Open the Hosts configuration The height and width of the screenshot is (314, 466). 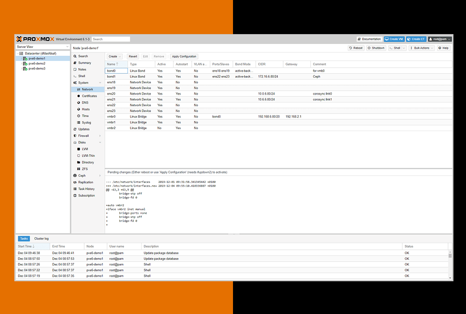point(86,109)
